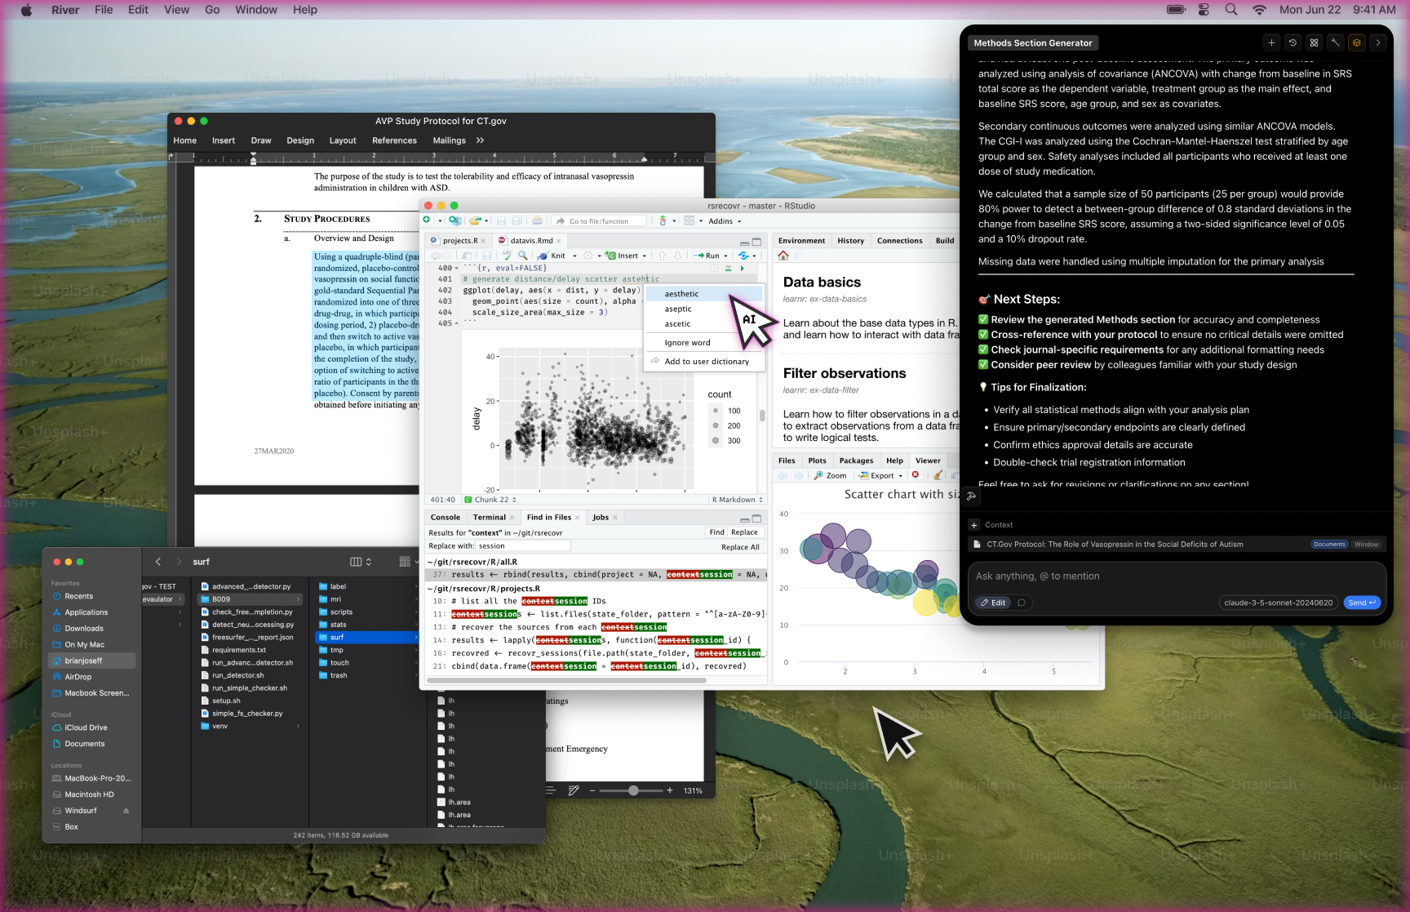This screenshot has width=1410, height=912.
Task: Toggle Edit mode in the chat input
Action: 993,603
